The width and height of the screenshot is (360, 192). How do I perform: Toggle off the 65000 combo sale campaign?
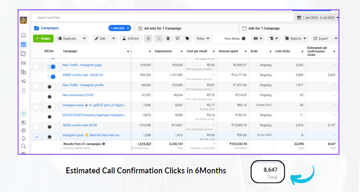point(51,77)
